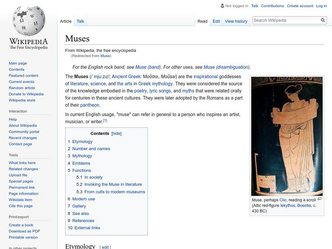Click Download as PDF
332x249 pixels.
(24, 231)
